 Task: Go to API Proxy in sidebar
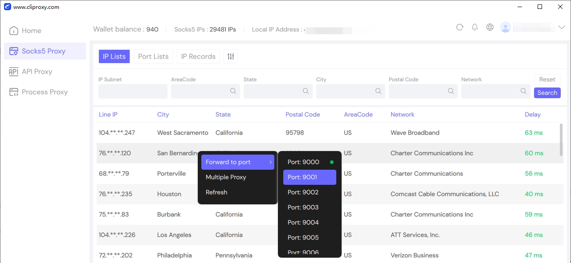37,72
